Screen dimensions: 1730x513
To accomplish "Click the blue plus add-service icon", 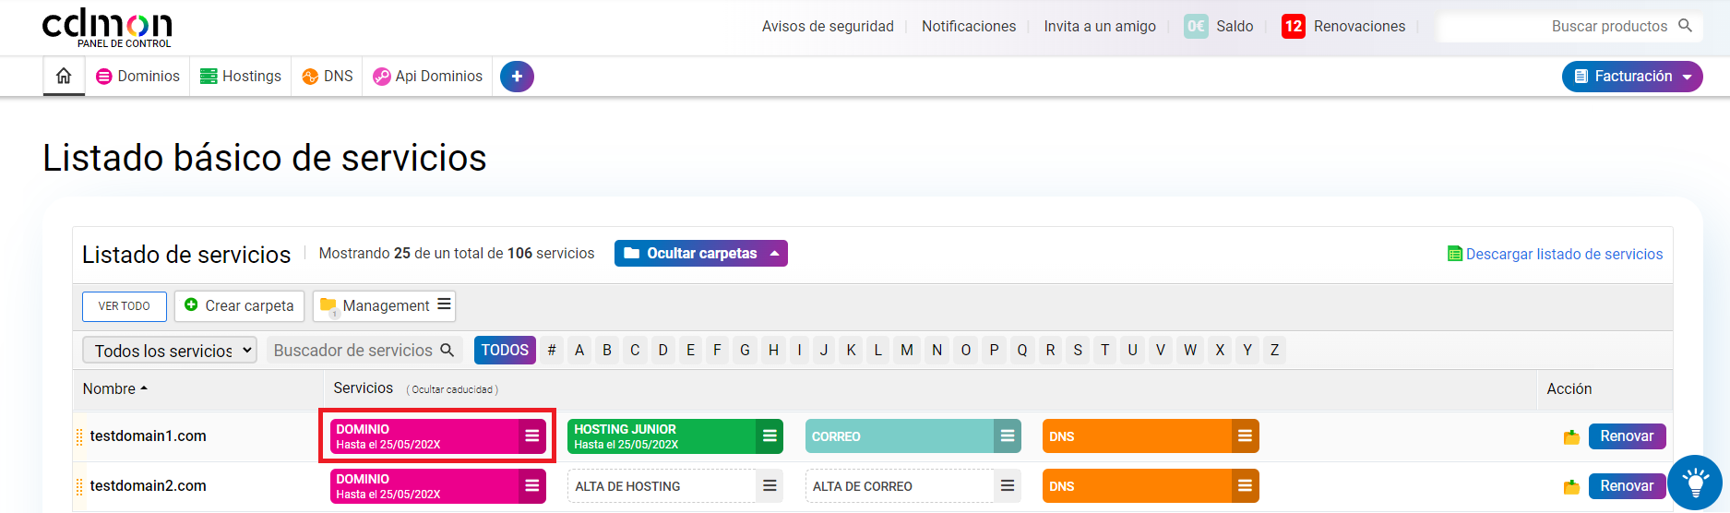I will (517, 77).
